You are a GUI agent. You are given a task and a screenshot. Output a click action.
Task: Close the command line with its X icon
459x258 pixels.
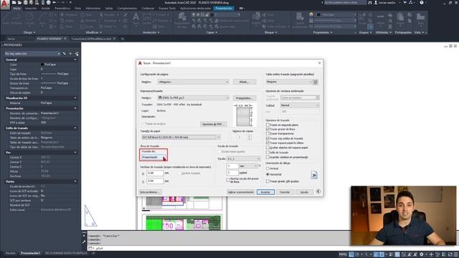click(x=84, y=236)
